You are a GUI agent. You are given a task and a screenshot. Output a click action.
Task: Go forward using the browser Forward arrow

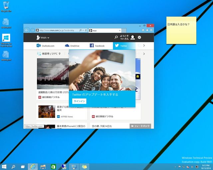pos(33,30)
